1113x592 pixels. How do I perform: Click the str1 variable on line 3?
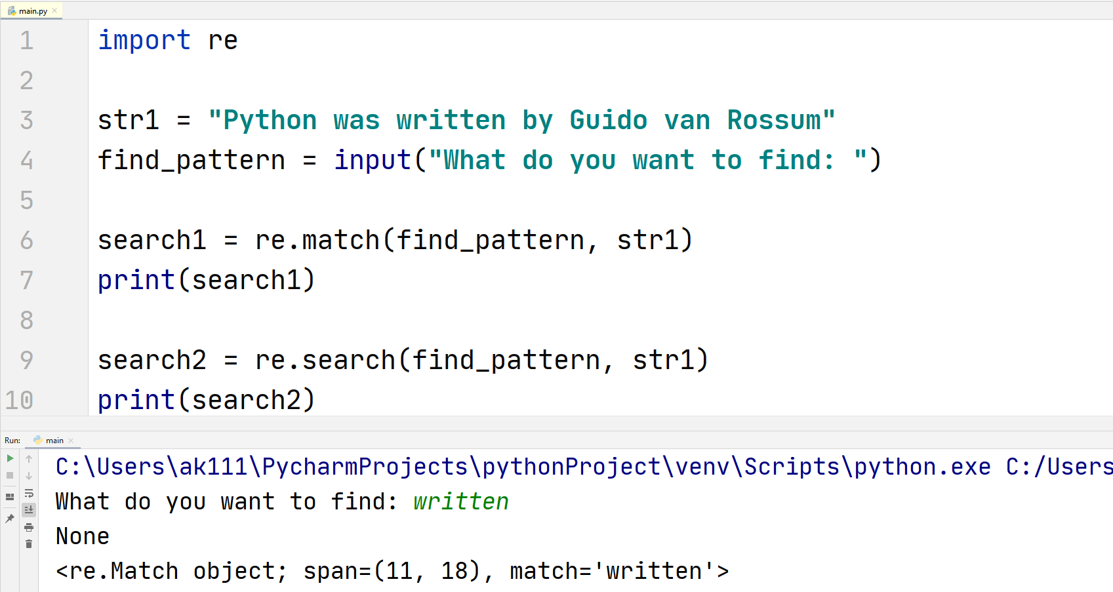point(129,120)
